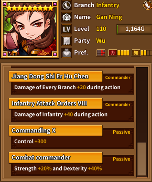The width and height of the screenshot is (152, 182).
Task: Click the Strength and Dexterity bonus text
Action: click(x=58, y=168)
